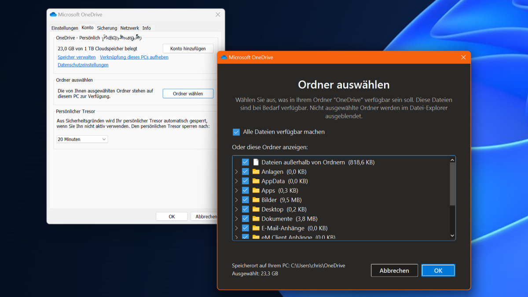Uncheck Dateien außerhalb von Ordnern checkbox
528x297 pixels.
(x=246, y=162)
